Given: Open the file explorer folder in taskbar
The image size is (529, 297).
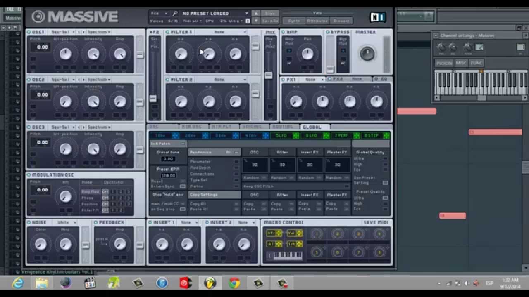Looking at the screenshot, I should tap(42, 283).
